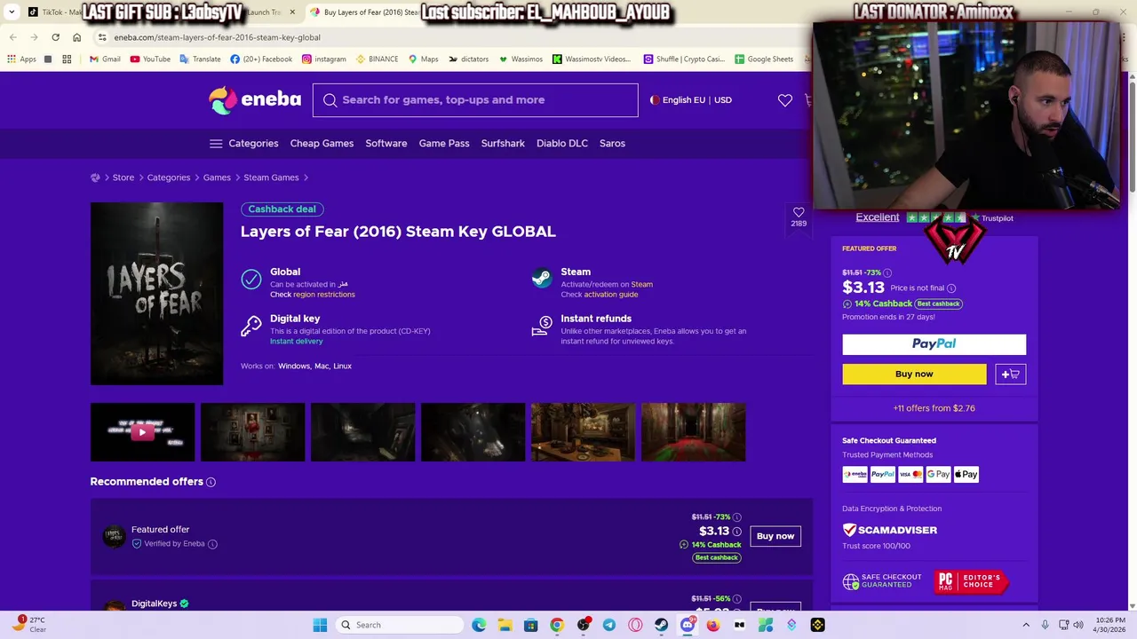The width and height of the screenshot is (1137, 639).
Task: Show hidden system tray icons
Action: click(x=1026, y=625)
